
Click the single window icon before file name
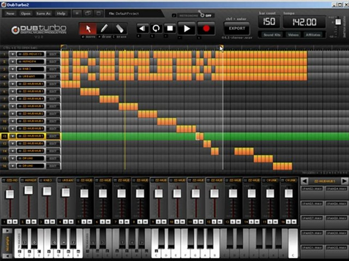click(99, 13)
